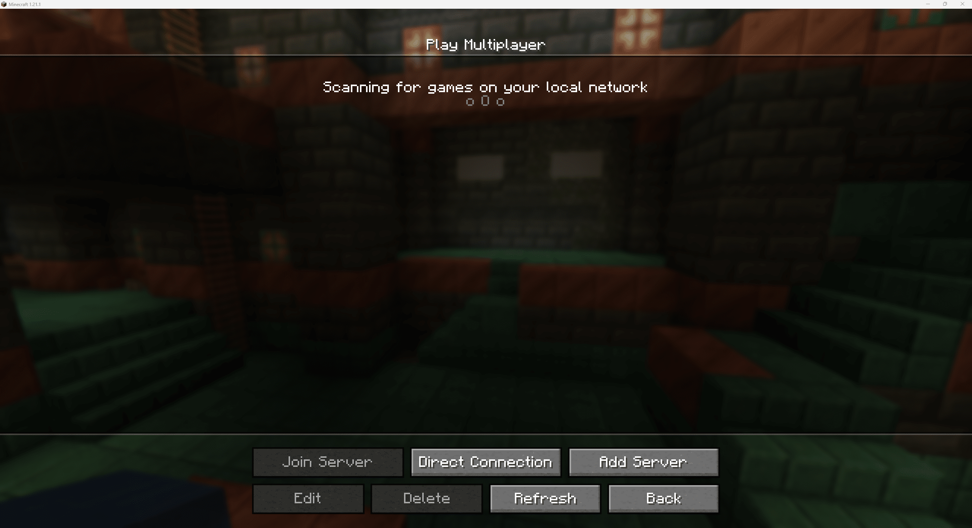Image resolution: width=972 pixels, height=528 pixels.
Task: Click the Back button
Action: click(663, 498)
